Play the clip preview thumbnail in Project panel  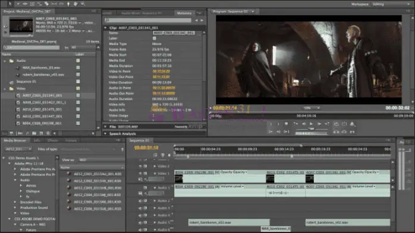click(5, 32)
